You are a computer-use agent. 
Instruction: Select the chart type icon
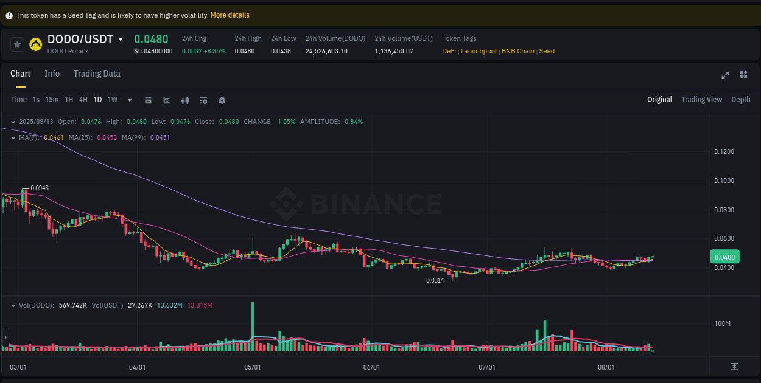pyautogui.click(x=166, y=100)
